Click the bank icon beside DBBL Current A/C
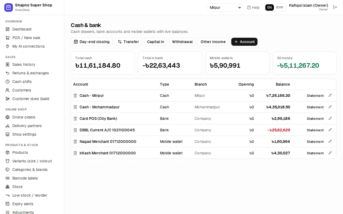Image resolution: width=343 pixels, height=214 pixels. coord(75,130)
